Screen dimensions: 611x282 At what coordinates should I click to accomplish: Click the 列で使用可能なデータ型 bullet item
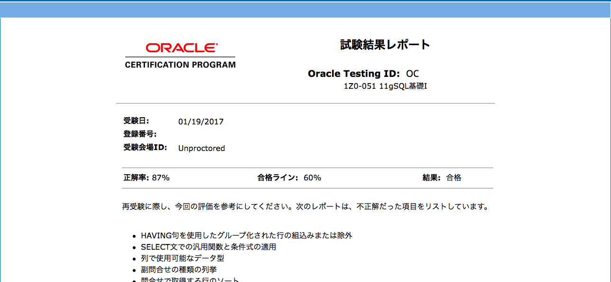tap(182, 258)
